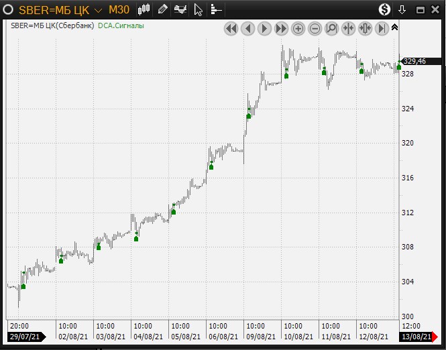Click the 29/07/21 start date marker

[25, 337]
